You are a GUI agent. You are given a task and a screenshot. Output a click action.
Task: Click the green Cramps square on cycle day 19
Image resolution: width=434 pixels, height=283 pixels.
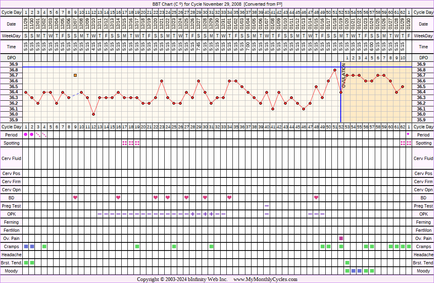[x=137, y=246]
